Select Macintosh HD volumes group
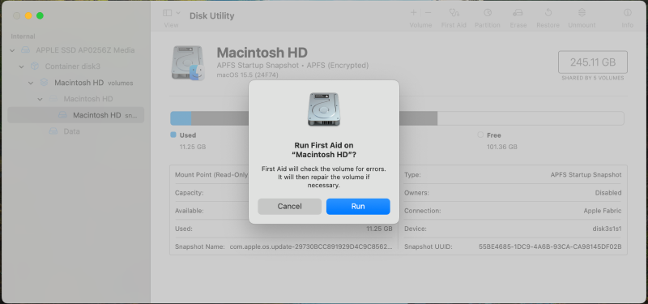Viewport: 648px width, 304px height. pyautogui.click(x=93, y=83)
